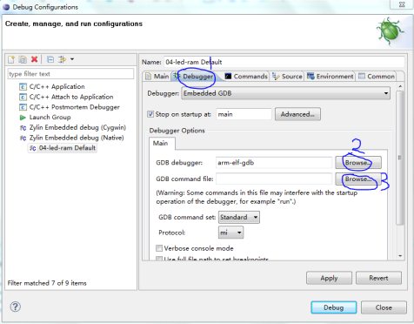Switch to the Common tab

pyautogui.click(x=377, y=77)
